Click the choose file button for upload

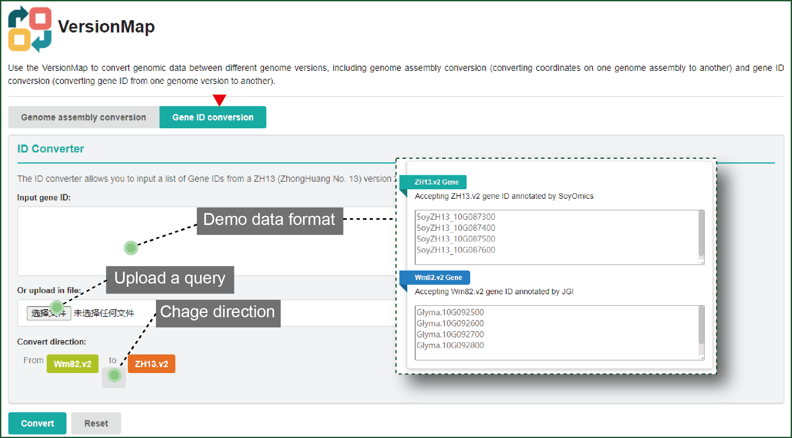pyautogui.click(x=49, y=313)
